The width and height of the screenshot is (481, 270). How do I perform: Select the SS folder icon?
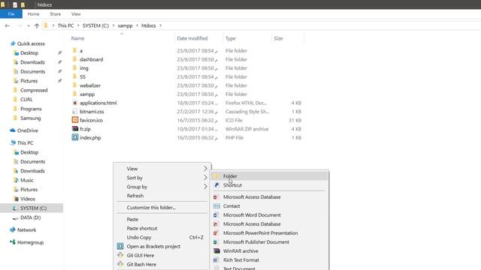point(74,76)
